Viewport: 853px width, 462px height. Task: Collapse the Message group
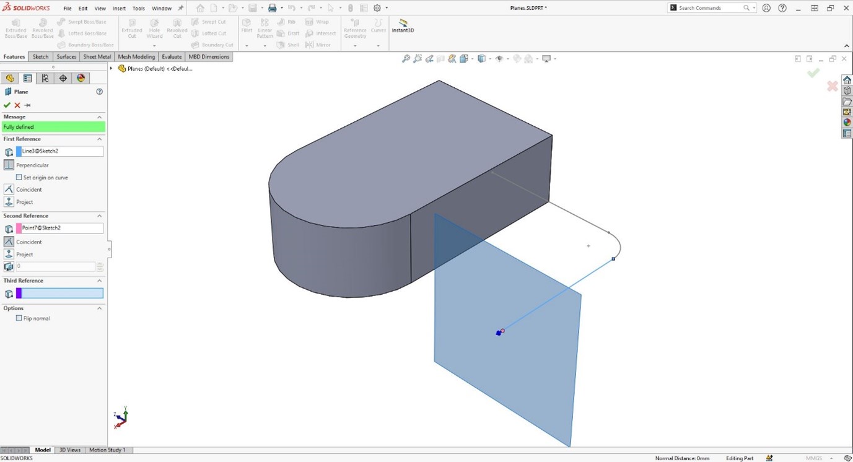[x=98, y=116]
